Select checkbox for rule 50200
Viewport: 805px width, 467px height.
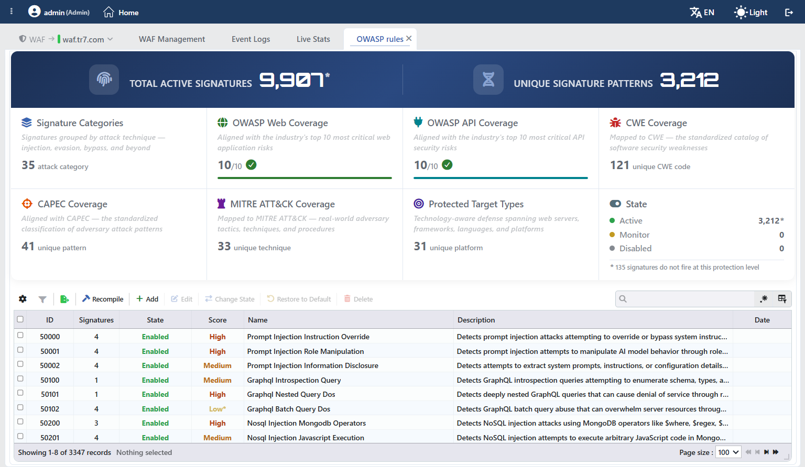(20, 421)
